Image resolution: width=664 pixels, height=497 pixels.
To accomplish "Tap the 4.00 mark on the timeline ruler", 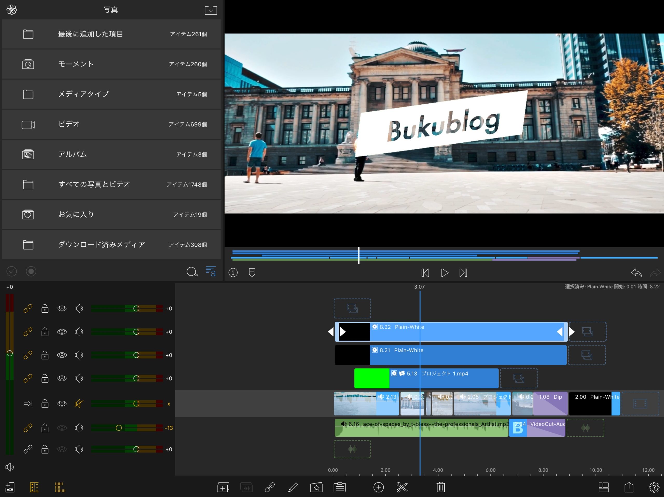I will click(x=438, y=470).
